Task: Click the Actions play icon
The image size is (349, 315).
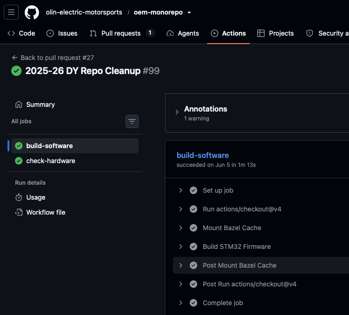Action: coord(215,33)
